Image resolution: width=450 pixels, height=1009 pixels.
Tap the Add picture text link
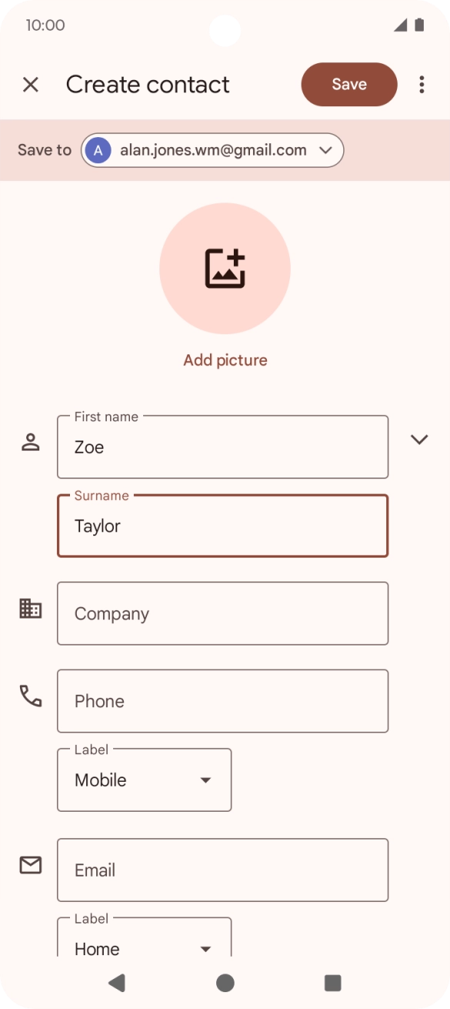(x=225, y=360)
